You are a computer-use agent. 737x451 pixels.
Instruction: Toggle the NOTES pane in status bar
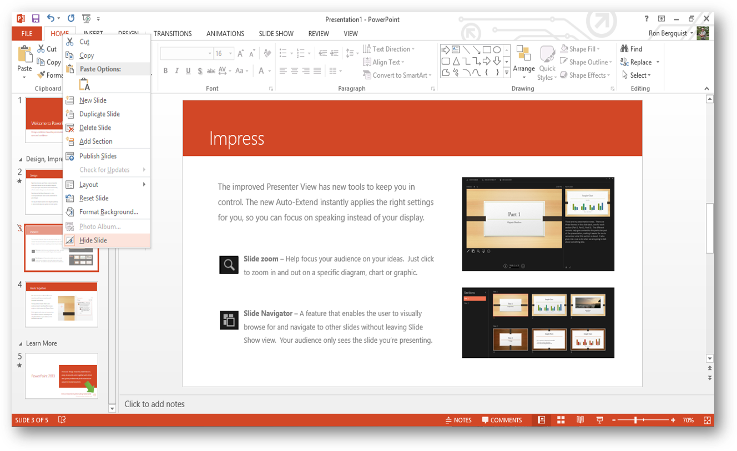click(458, 420)
